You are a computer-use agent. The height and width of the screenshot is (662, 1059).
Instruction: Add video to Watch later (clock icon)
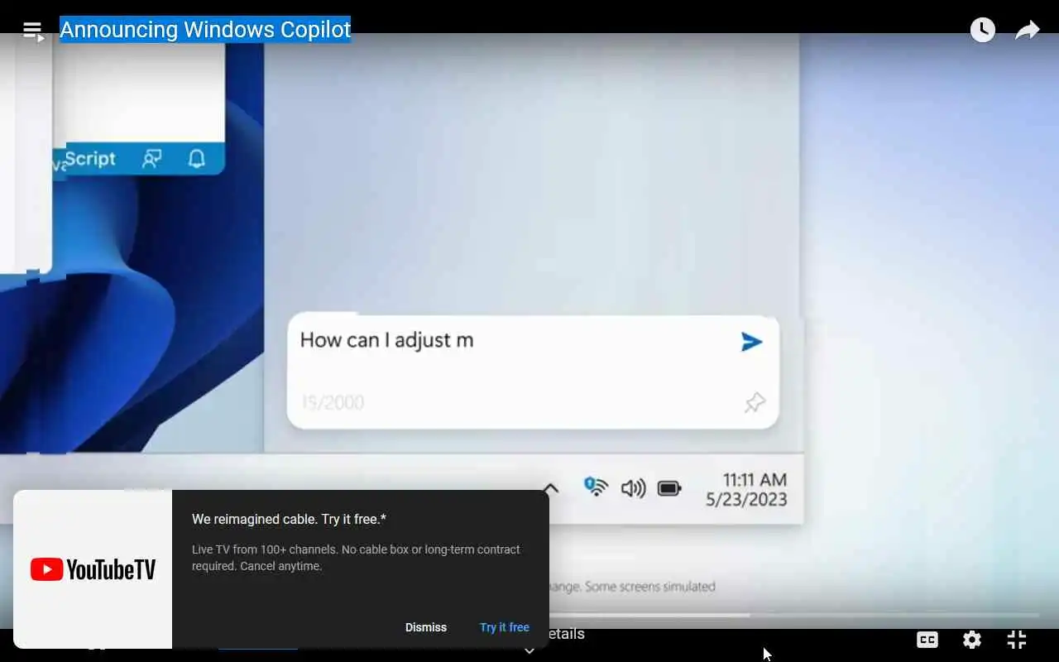tap(983, 30)
